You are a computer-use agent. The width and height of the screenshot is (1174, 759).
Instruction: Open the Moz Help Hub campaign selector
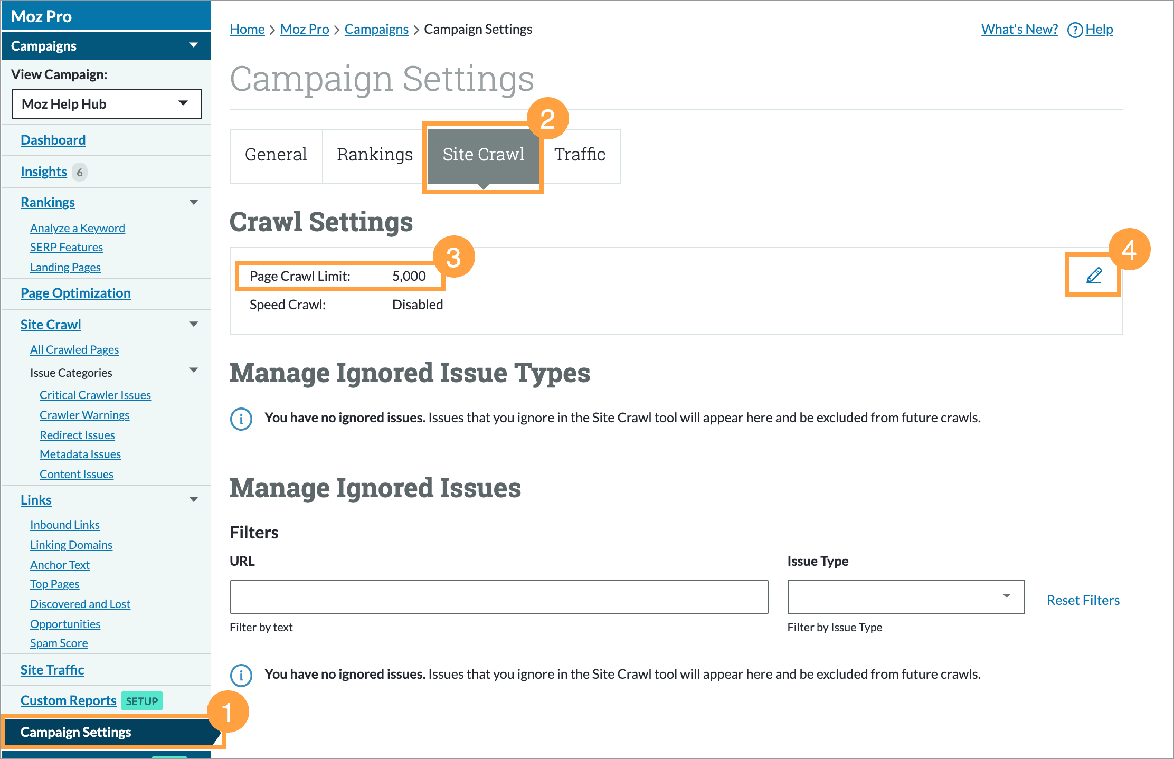[106, 103]
